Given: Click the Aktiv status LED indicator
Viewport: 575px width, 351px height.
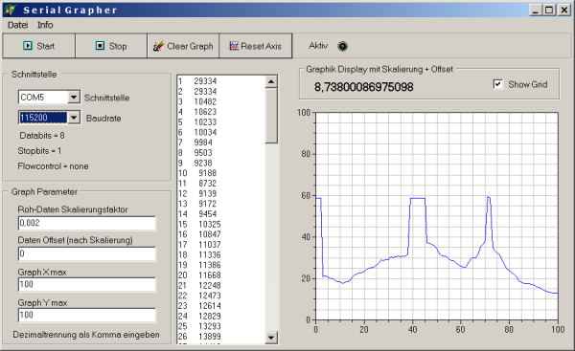Looking at the screenshot, I should tap(342, 46).
